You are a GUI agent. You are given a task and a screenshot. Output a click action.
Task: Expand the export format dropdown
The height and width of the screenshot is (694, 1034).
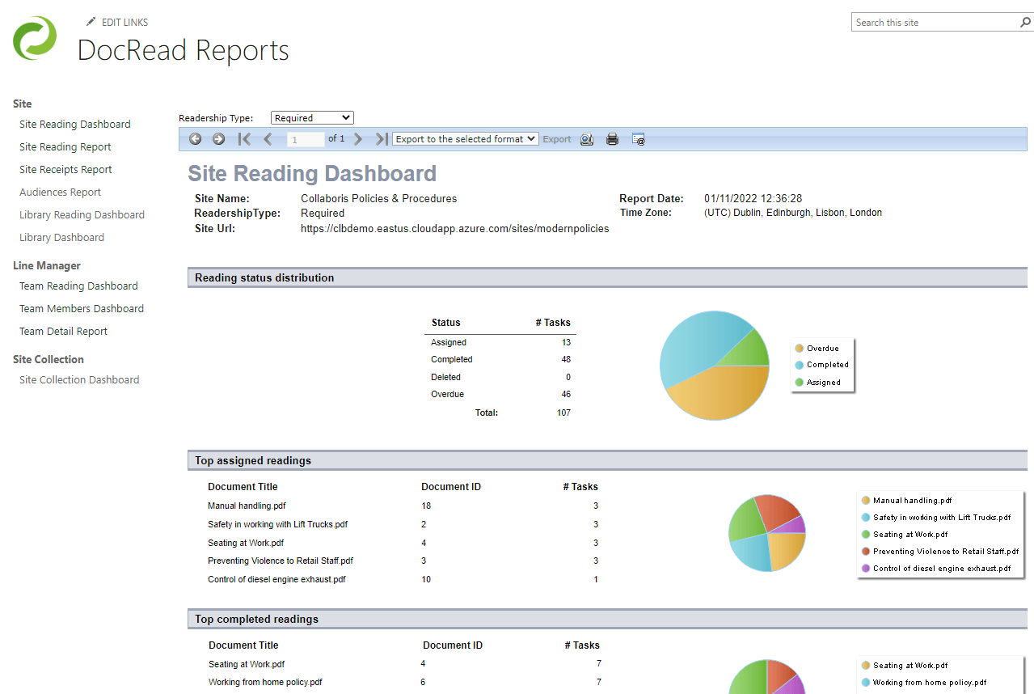coord(465,139)
